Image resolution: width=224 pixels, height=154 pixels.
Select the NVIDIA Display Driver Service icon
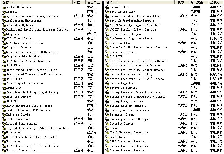[107, 29]
